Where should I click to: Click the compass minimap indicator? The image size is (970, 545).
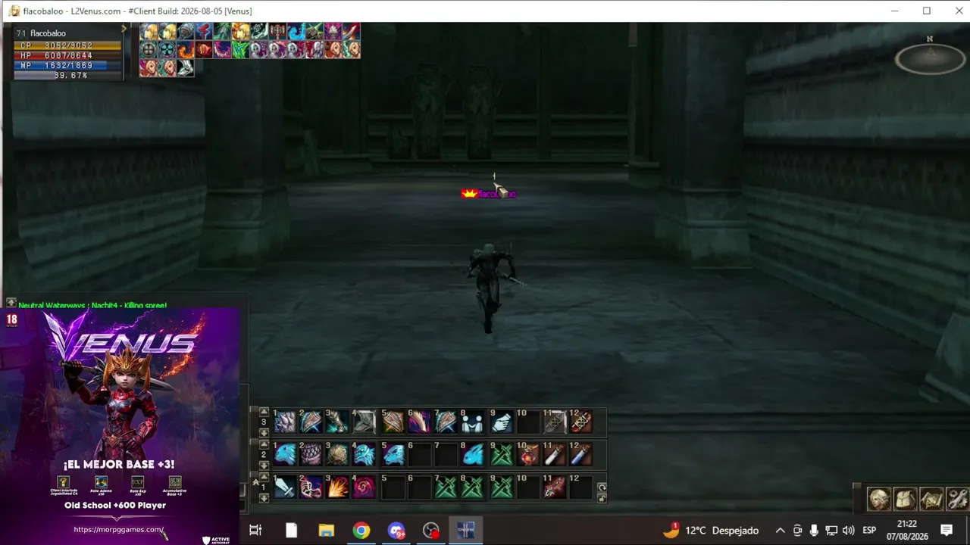coord(930,58)
